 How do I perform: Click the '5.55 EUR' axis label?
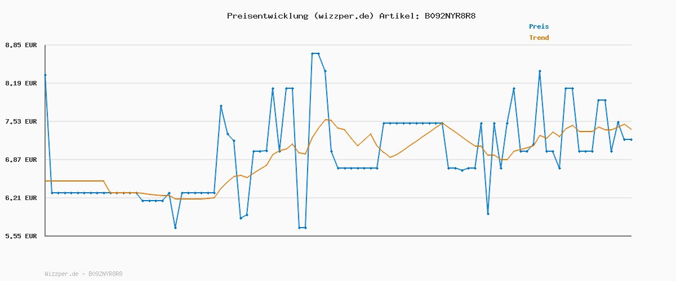coord(21,236)
